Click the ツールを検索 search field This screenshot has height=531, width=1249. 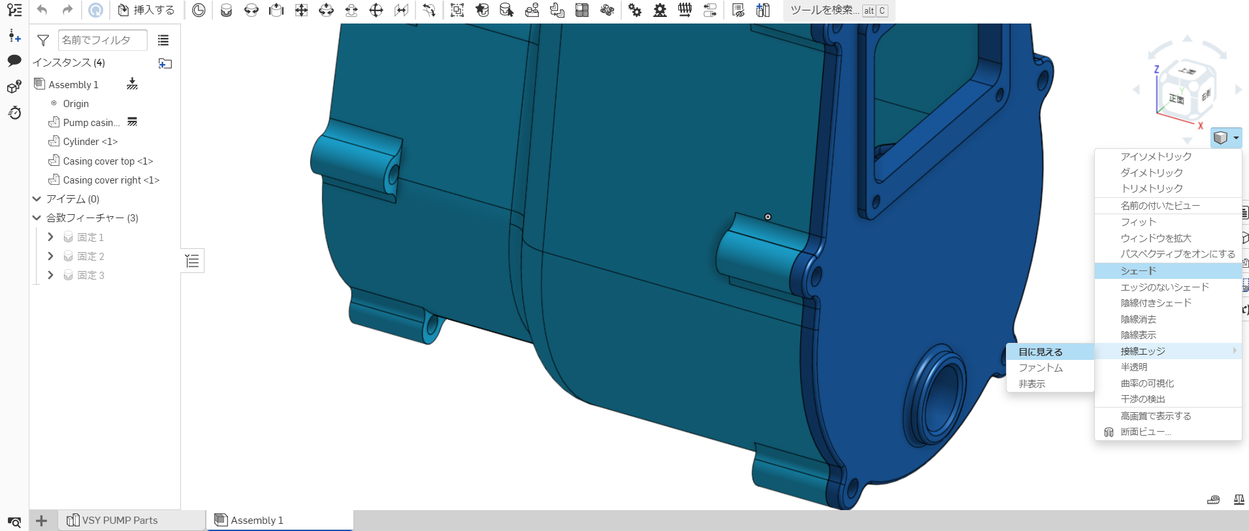[x=838, y=10]
